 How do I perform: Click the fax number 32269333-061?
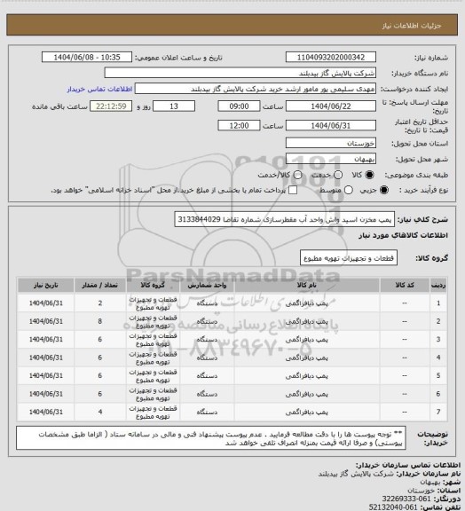(406, 499)
